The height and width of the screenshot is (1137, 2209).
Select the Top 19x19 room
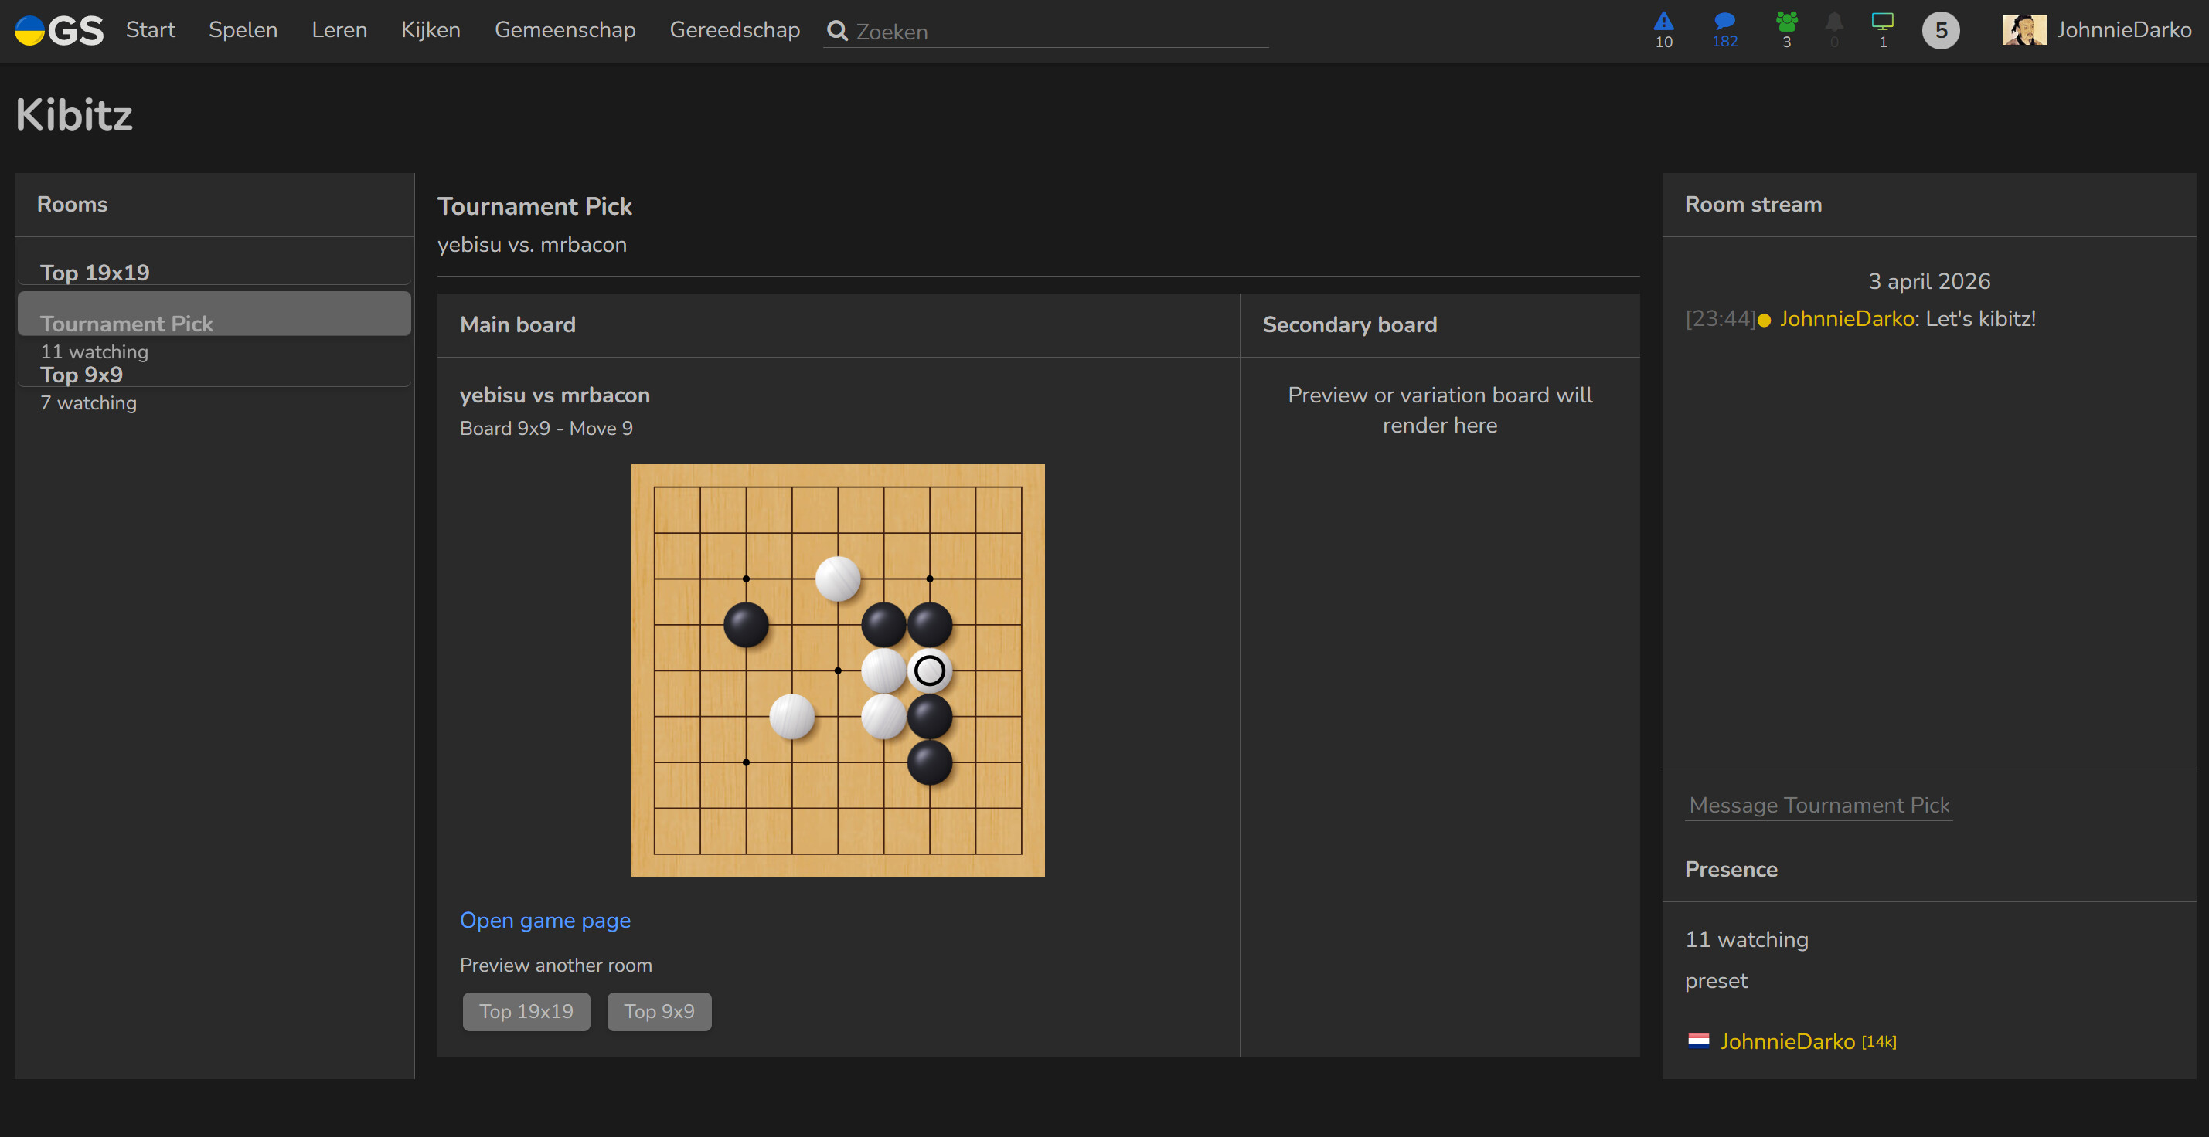coord(94,272)
